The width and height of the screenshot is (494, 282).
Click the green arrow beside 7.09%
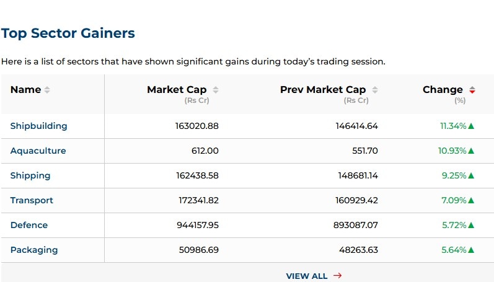point(471,200)
